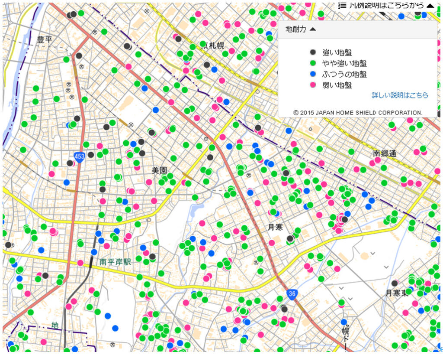Click the Route 36 highway shield
Viewport: 443px width, 355px height.
click(293, 293)
